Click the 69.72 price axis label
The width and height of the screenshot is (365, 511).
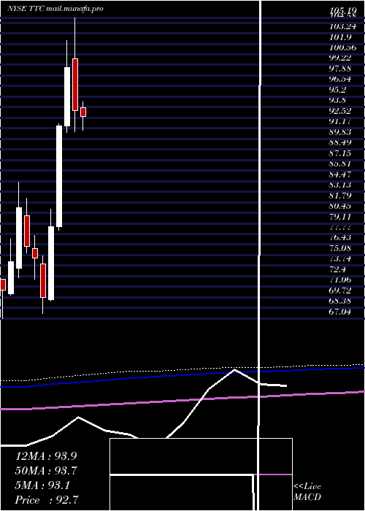[x=340, y=290]
